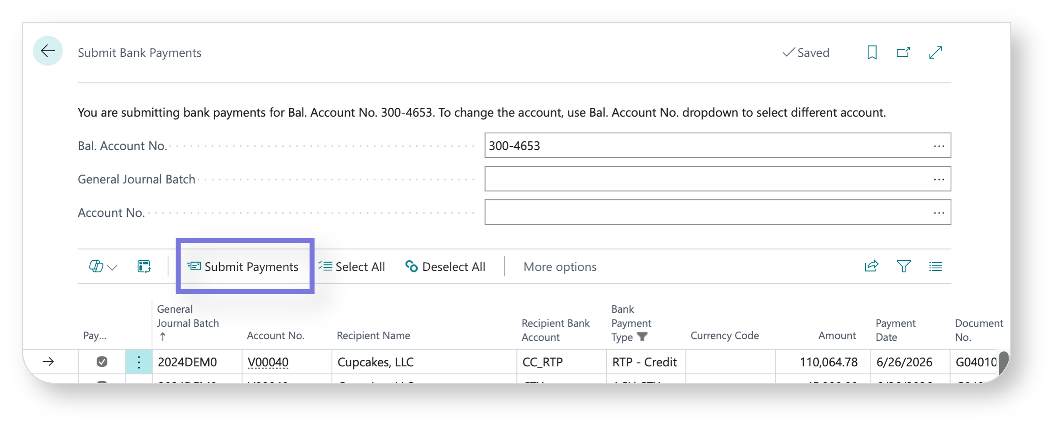The image size is (1057, 430).
Task: Click the Share icon in the toolbar
Action: pyautogui.click(x=871, y=267)
